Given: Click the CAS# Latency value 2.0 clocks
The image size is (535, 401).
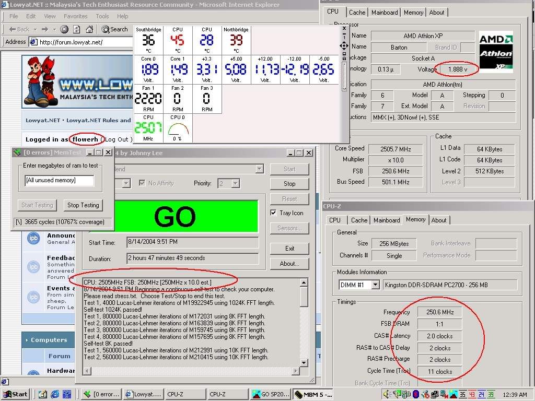Looking at the screenshot, I should coord(439,336).
